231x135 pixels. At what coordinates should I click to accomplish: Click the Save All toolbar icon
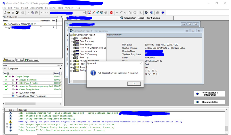tap(17, 13)
